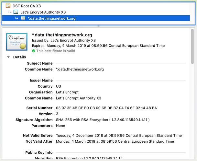The image size is (197, 161).
Task: Click the green valid checkmark icon
Action: tap(34, 51)
